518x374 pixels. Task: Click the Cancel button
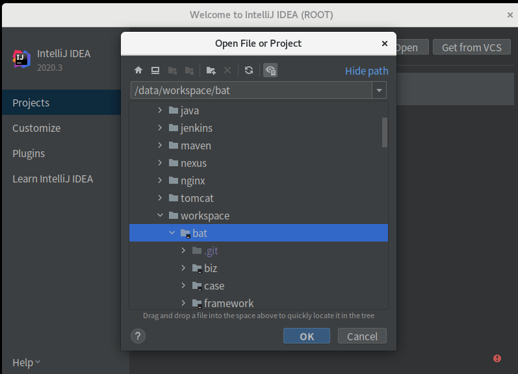(362, 336)
